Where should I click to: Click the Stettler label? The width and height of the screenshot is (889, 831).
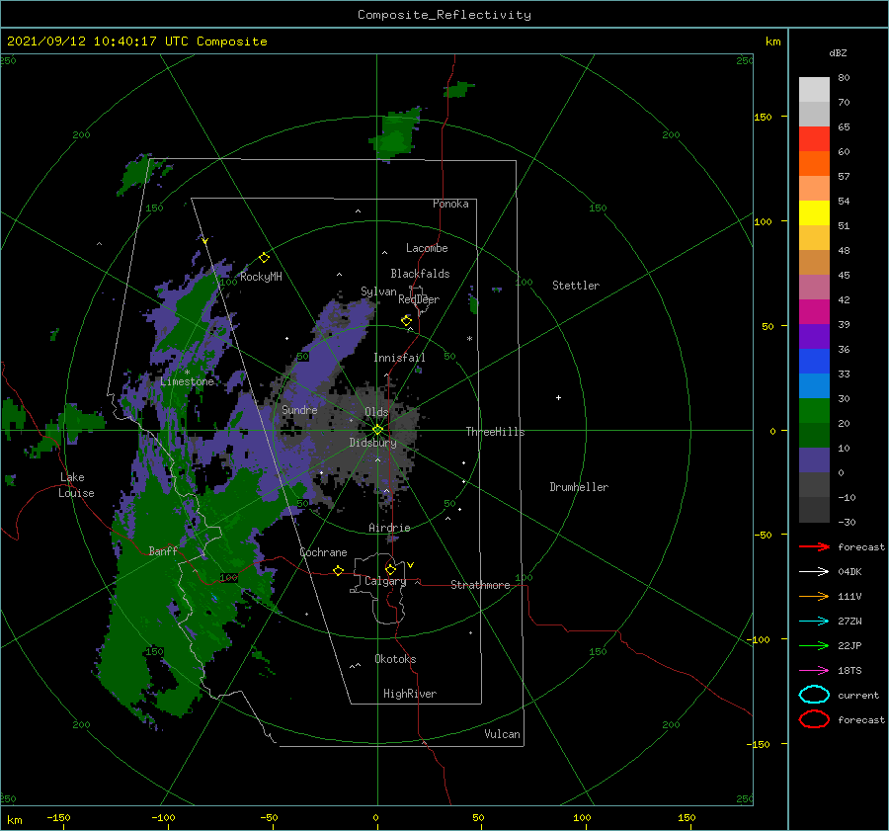point(576,286)
